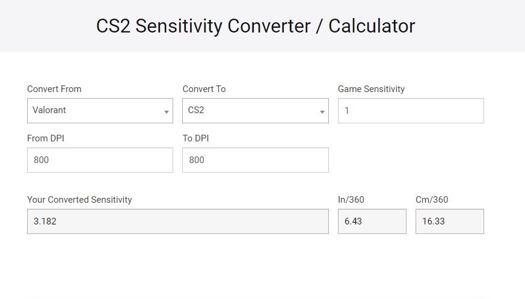Click the Your Converted Sensitivity label

pos(79,200)
